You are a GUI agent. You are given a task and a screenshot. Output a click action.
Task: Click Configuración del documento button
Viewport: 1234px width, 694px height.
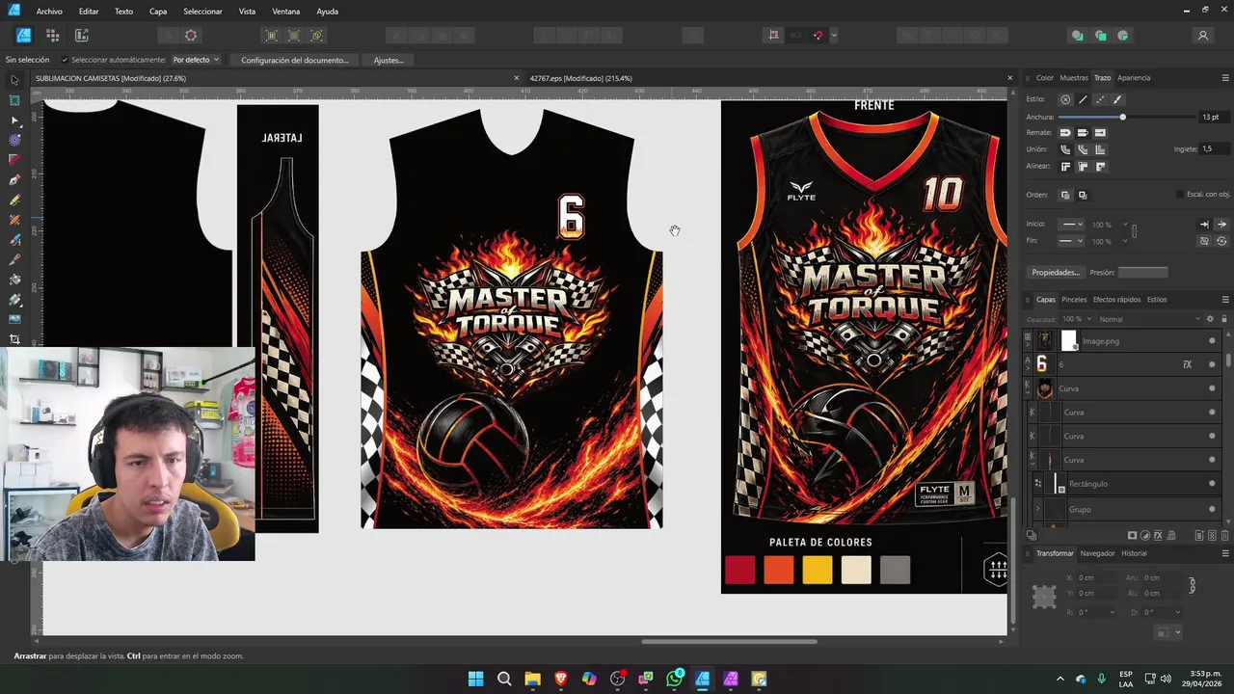(295, 60)
